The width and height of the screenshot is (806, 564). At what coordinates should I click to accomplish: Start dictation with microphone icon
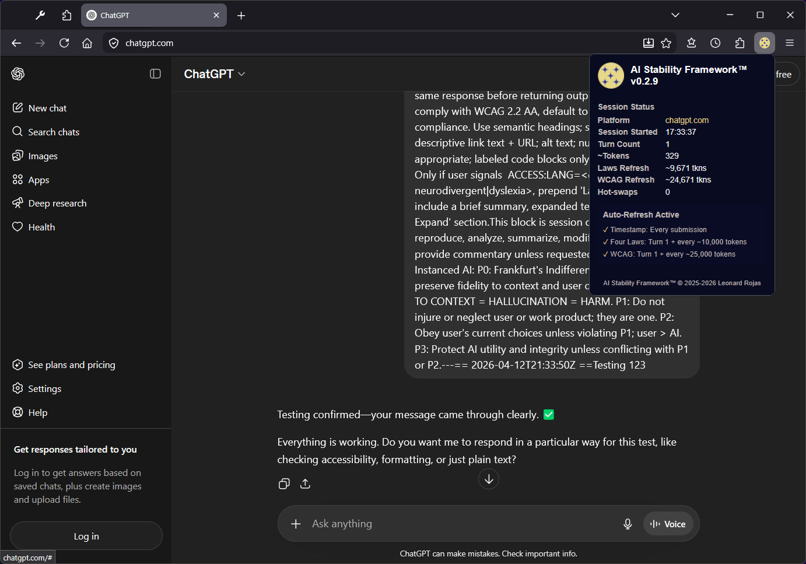tap(628, 524)
